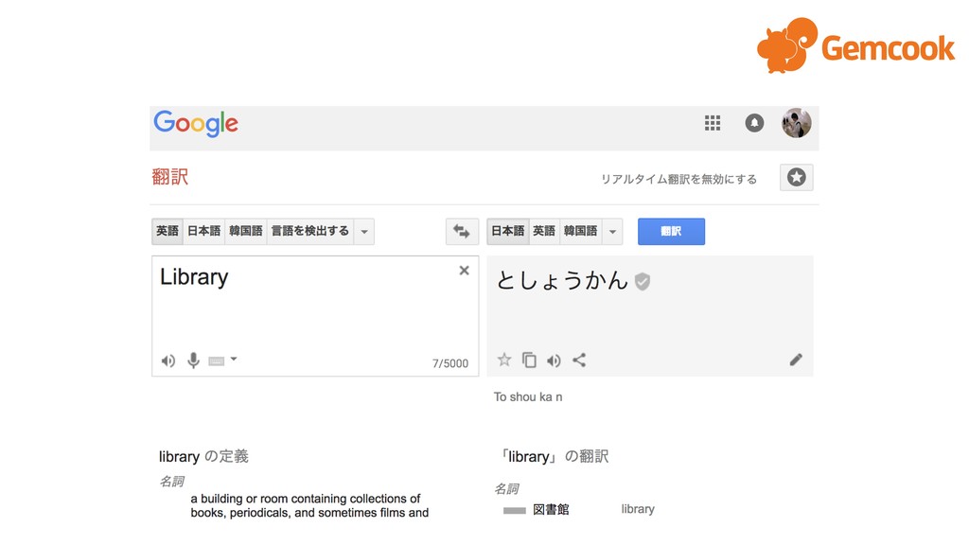Listen to the Japanese translation

tap(554, 360)
